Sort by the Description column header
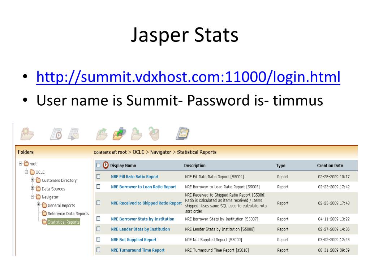370x277 pixels. tap(195, 166)
